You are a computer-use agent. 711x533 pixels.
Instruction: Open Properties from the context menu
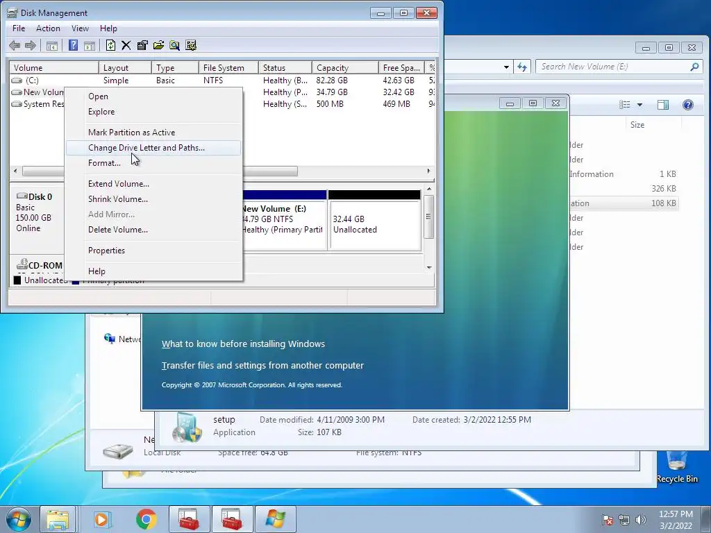pyautogui.click(x=153, y=250)
